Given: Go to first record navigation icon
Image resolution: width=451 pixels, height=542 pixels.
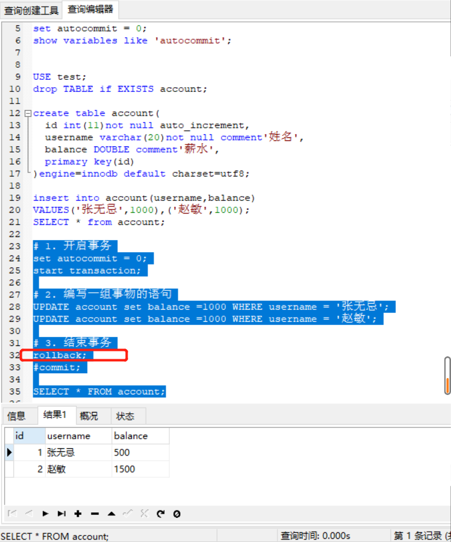Looking at the screenshot, I should [12, 514].
